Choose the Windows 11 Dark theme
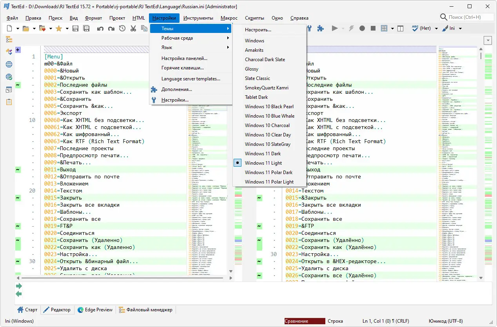Viewport: 497px width, 327px height. pos(263,154)
